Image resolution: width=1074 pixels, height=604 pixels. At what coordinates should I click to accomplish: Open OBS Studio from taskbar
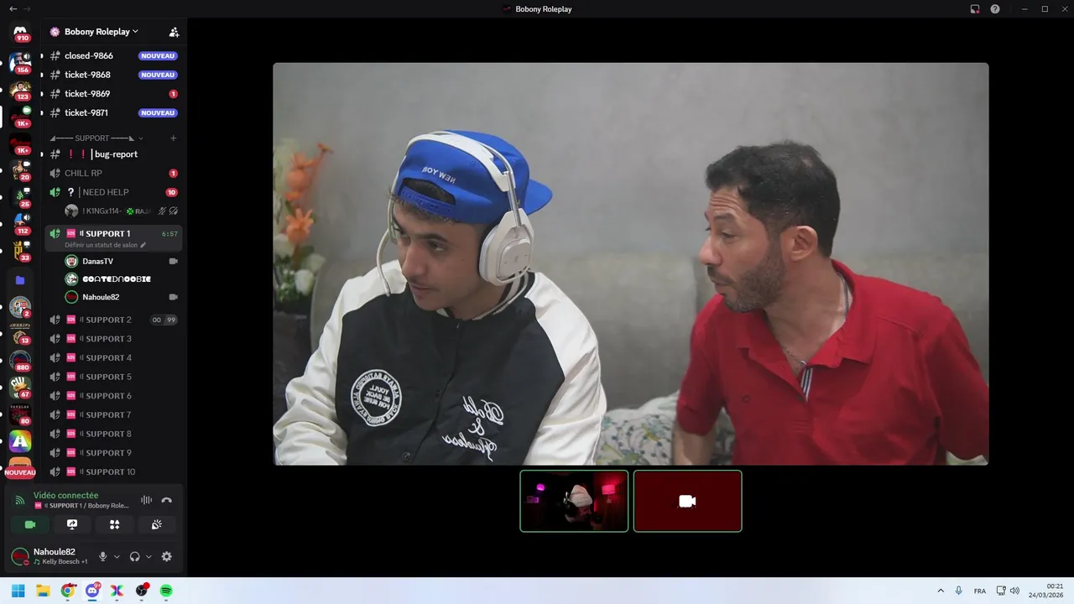click(x=142, y=591)
